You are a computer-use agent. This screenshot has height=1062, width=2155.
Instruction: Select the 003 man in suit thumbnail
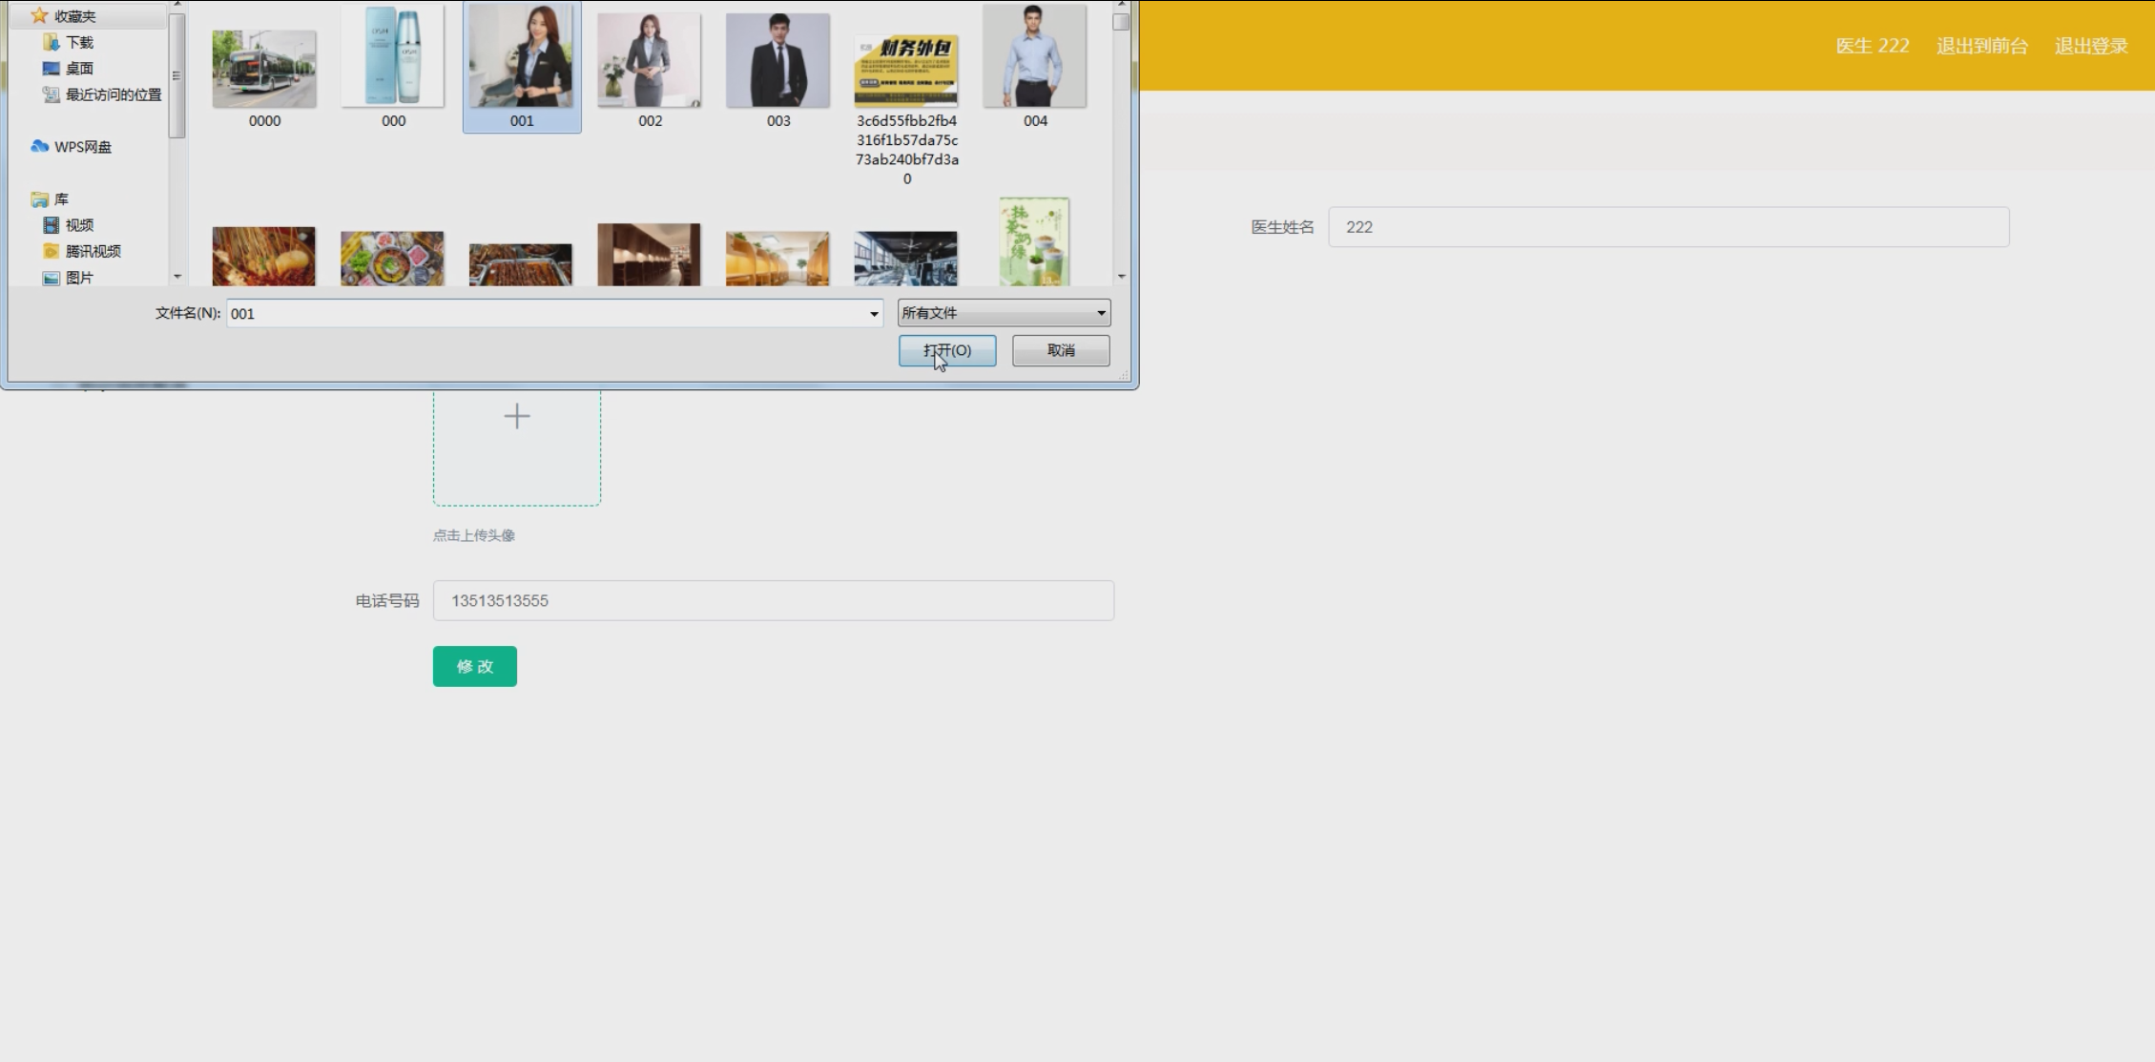(777, 61)
